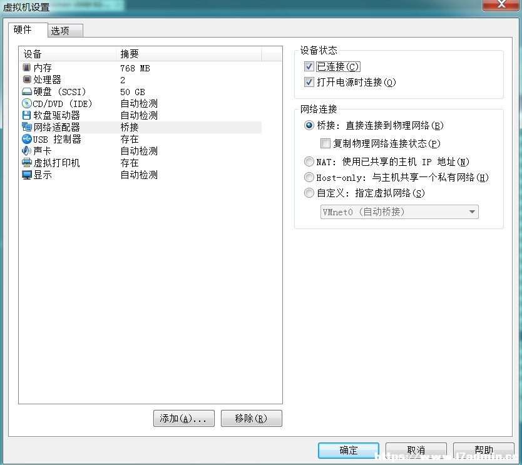
Task: Select the 硬盘 (SCSI) row label
Action: click(59, 92)
